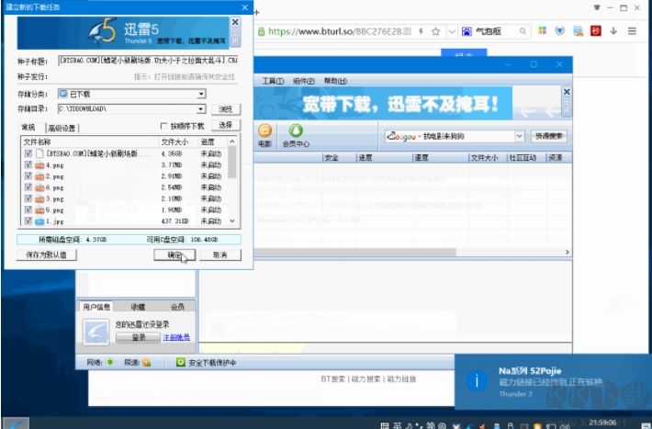Click the 取消 button in download dialog

(220, 254)
